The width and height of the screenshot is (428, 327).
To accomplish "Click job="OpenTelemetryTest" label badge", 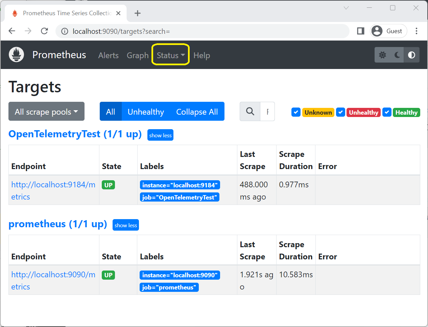I will (180, 197).
